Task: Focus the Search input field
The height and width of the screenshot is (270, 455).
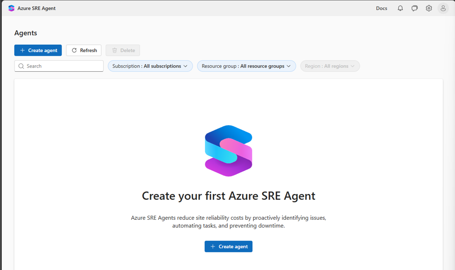Action: [x=59, y=66]
